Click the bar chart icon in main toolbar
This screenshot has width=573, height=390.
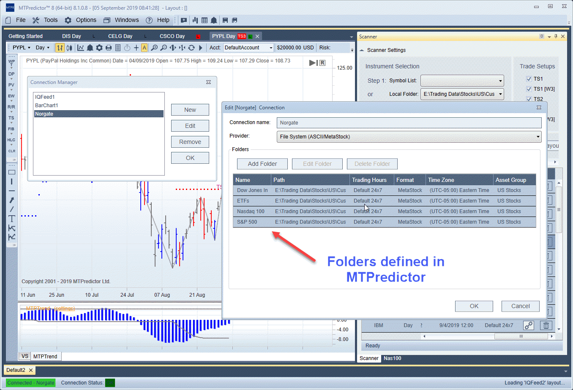point(195,20)
